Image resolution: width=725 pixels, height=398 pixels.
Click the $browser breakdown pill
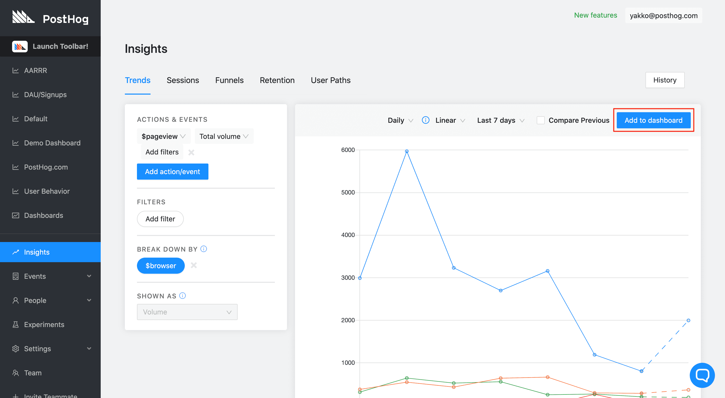click(x=161, y=265)
